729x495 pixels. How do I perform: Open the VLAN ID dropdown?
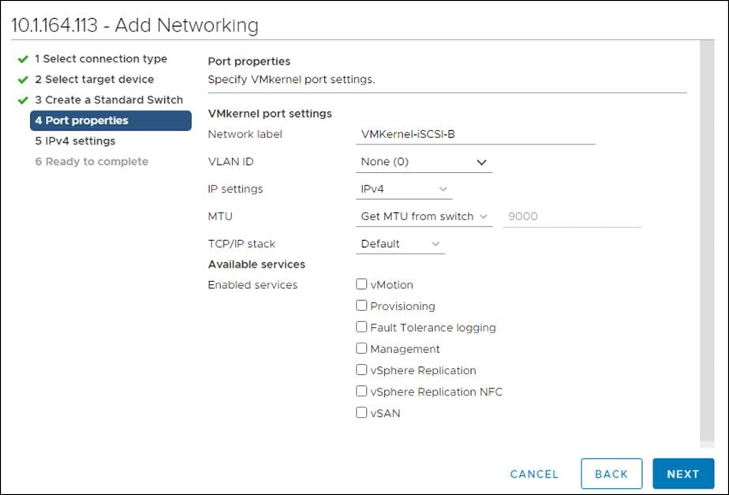click(x=424, y=162)
